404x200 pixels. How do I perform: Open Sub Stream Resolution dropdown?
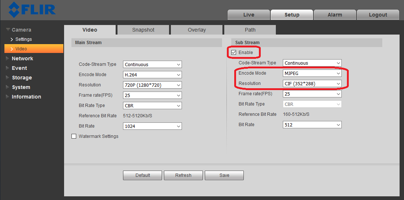(x=312, y=83)
